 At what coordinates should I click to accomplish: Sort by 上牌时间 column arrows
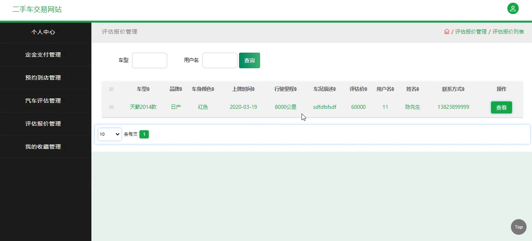[x=254, y=89]
